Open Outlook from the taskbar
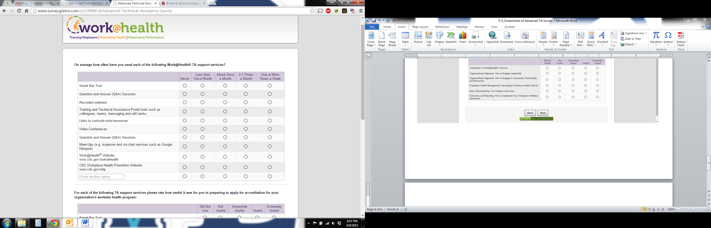Screen dimensions: 711x228 pyautogui.click(x=69, y=223)
